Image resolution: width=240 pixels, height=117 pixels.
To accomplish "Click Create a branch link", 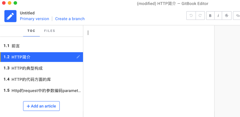I will [70, 19].
